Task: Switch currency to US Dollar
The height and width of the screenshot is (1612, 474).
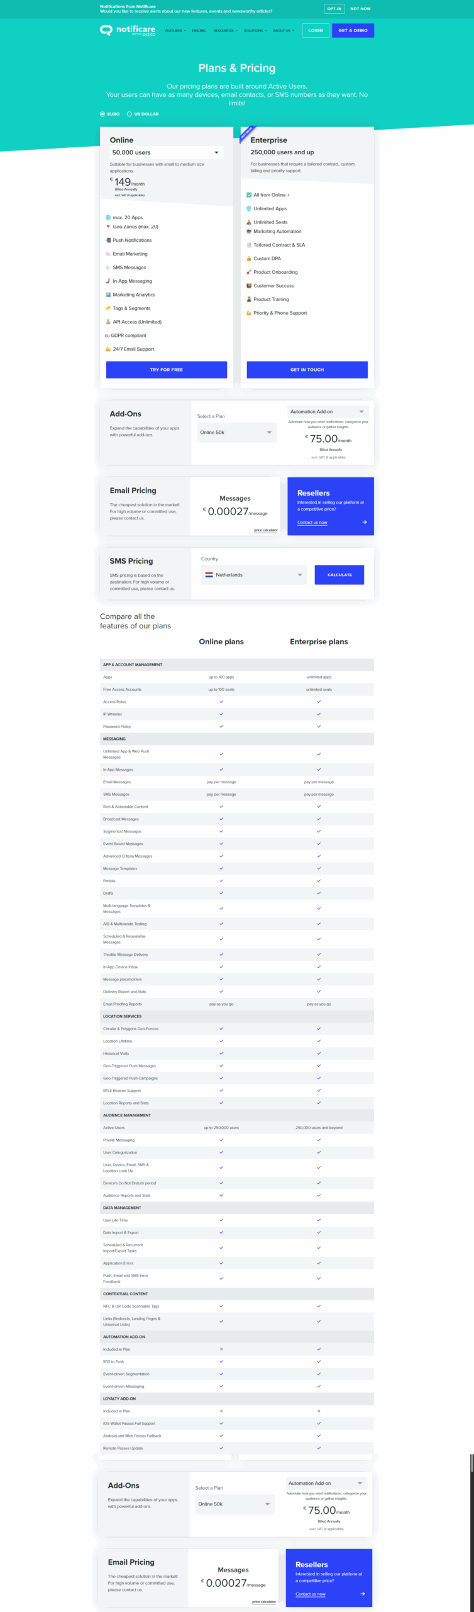Action: click(130, 114)
